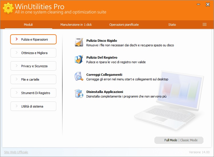
Task: Click the chevron beside Utilità di sistema
Action: 17,106
